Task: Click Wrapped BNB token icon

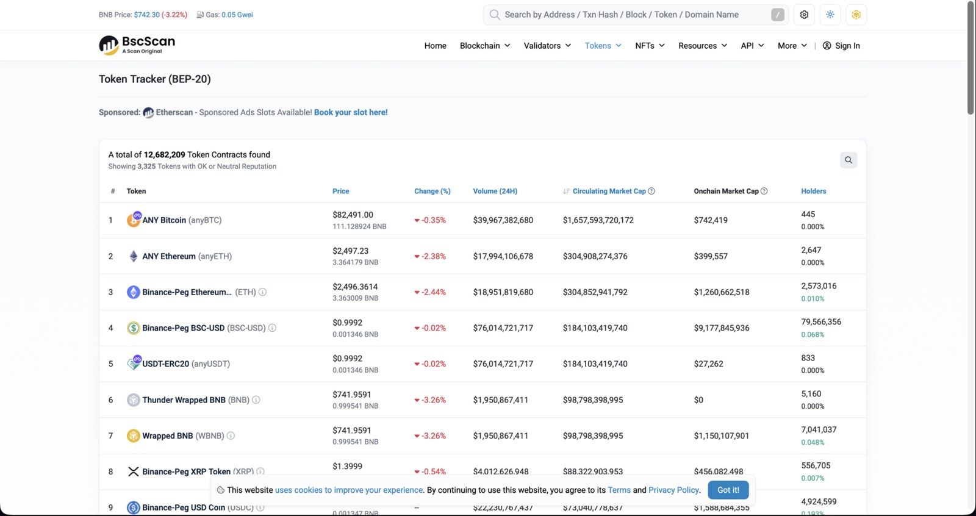Action: click(x=134, y=435)
